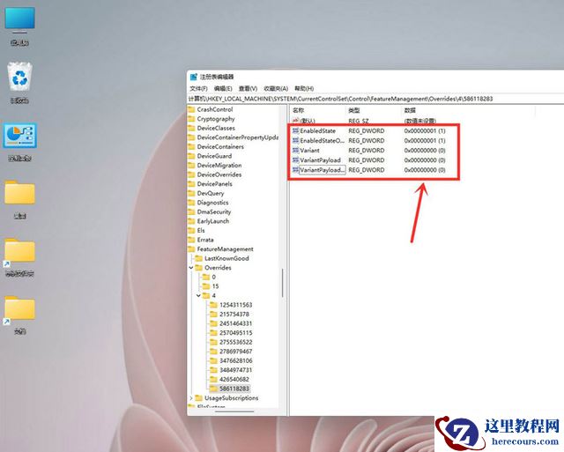Select the DeviceContainerPropertyUpda key

click(x=237, y=137)
